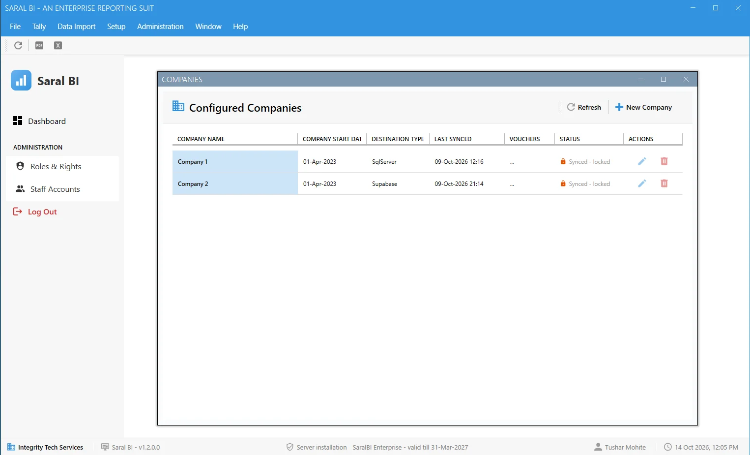Image resolution: width=750 pixels, height=455 pixels.
Task: Open the Help menu
Action: pyautogui.click(x=240, y=27)
